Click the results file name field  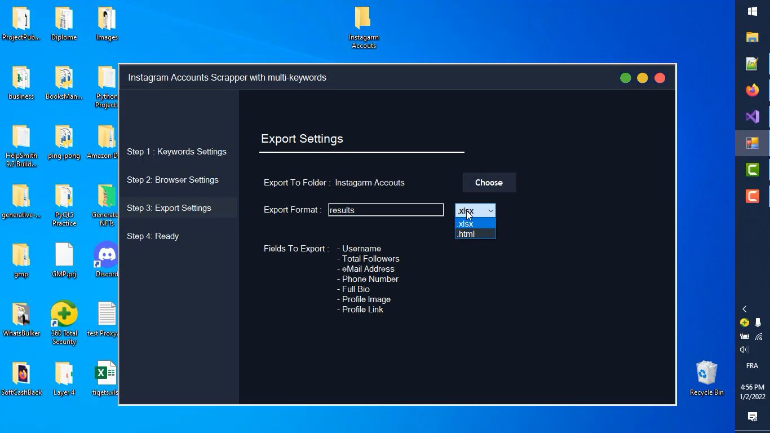(x=386, y=210)
